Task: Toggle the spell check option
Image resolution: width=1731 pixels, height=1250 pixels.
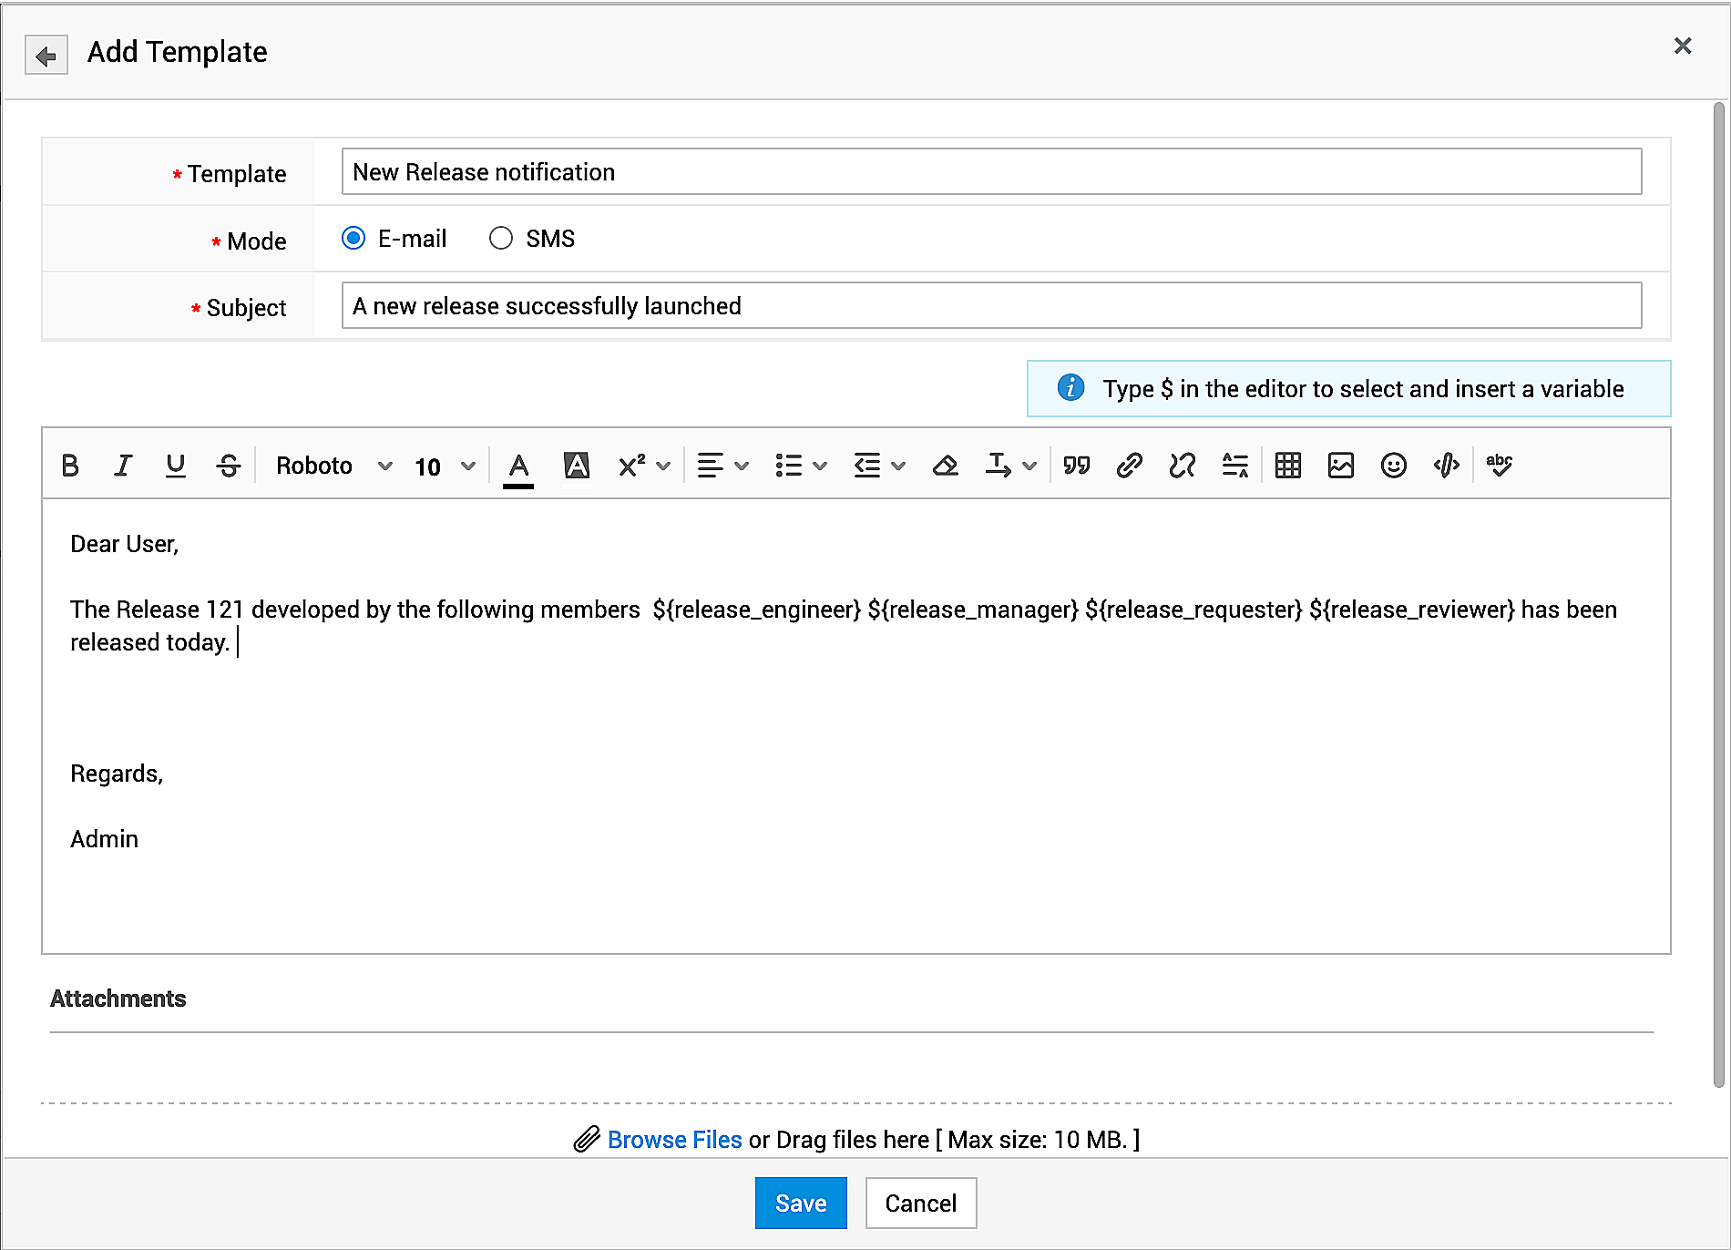Action: click(1499, 466)
